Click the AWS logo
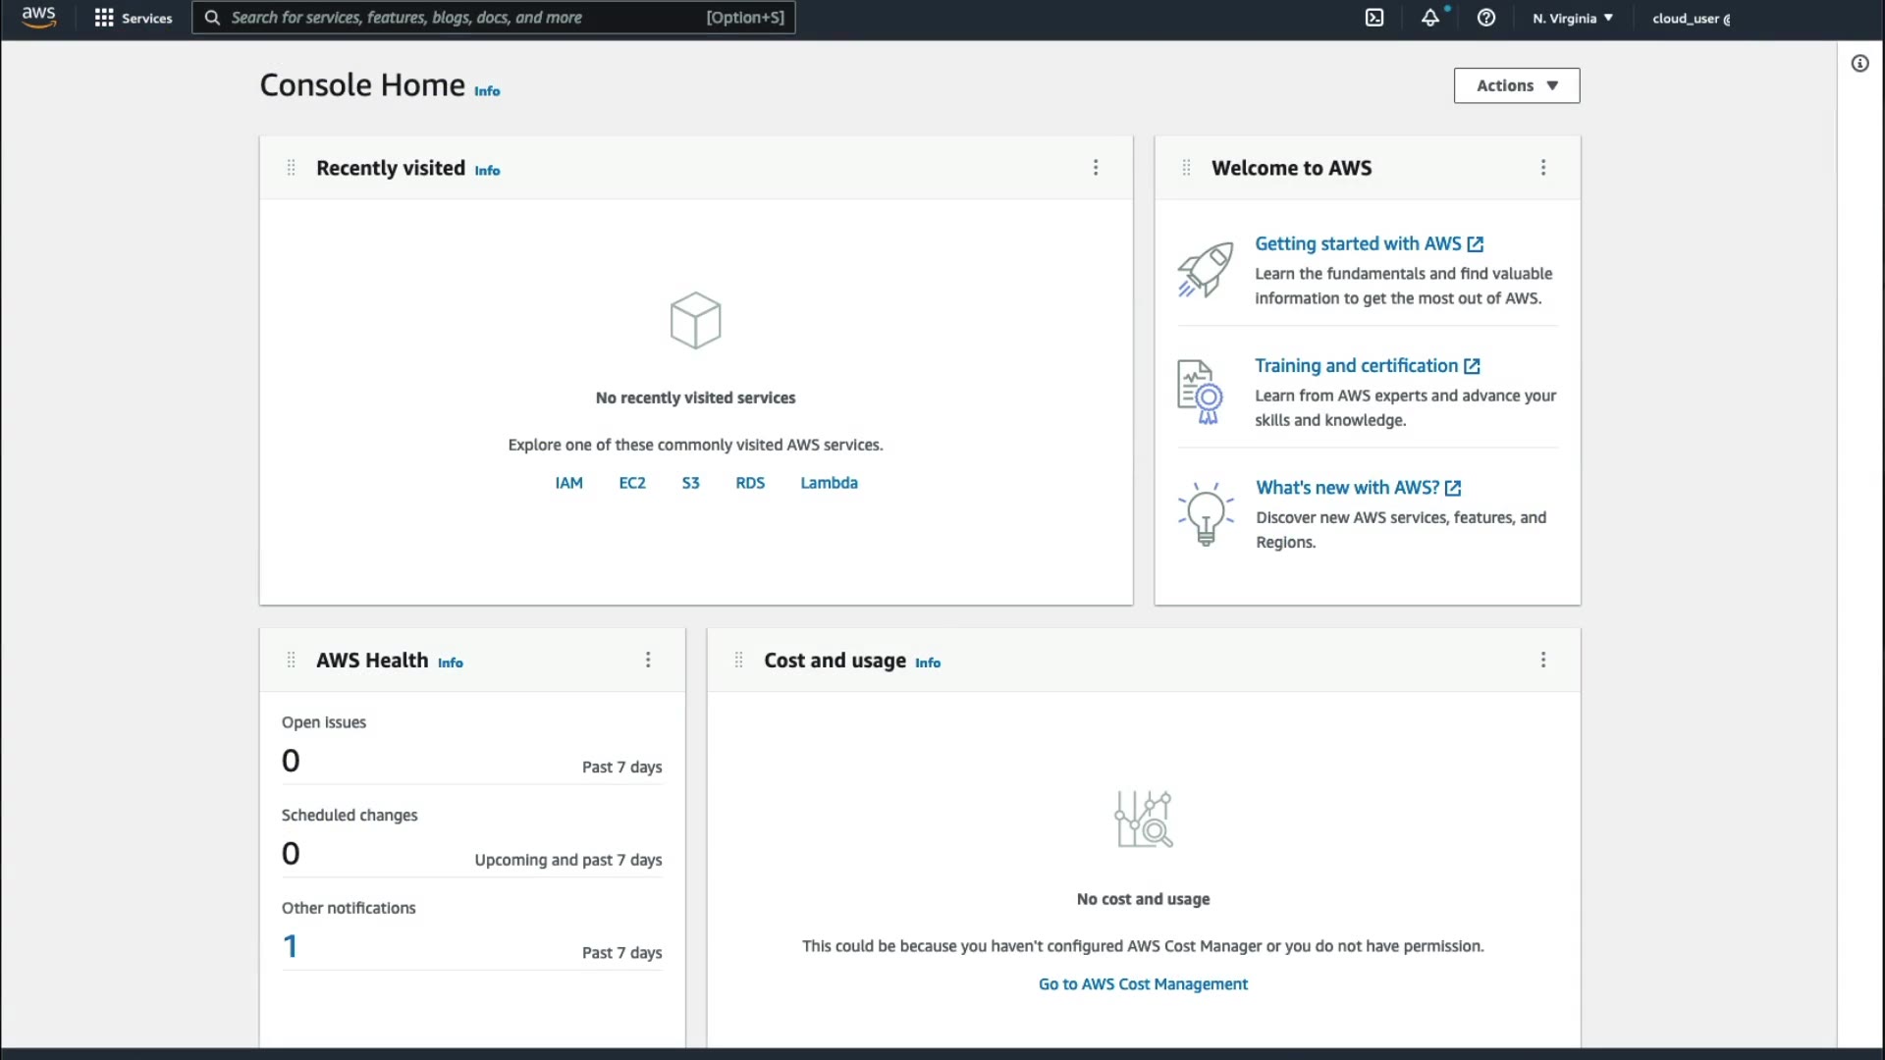The height and width of the screenshot is (1060, 1885). coord(39,17)
